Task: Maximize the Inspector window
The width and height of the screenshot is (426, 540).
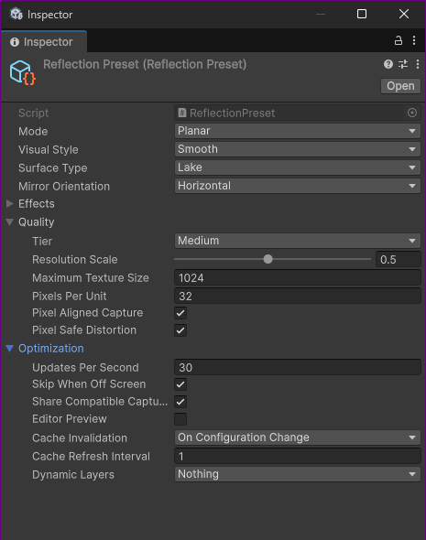Action: pos(362,14)
